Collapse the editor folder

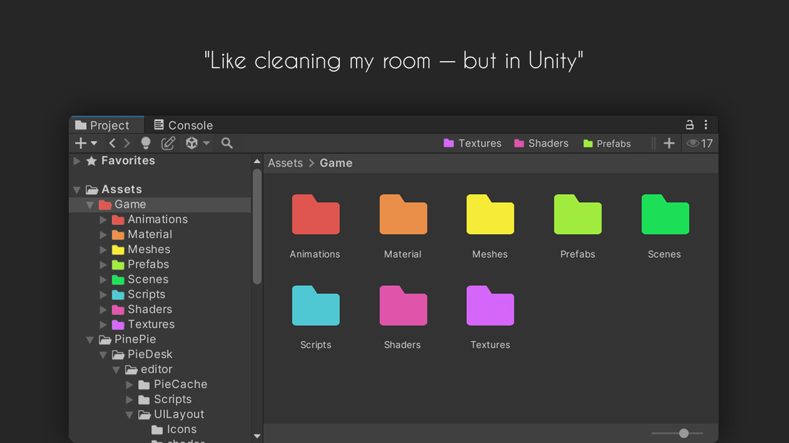[116, 370]
